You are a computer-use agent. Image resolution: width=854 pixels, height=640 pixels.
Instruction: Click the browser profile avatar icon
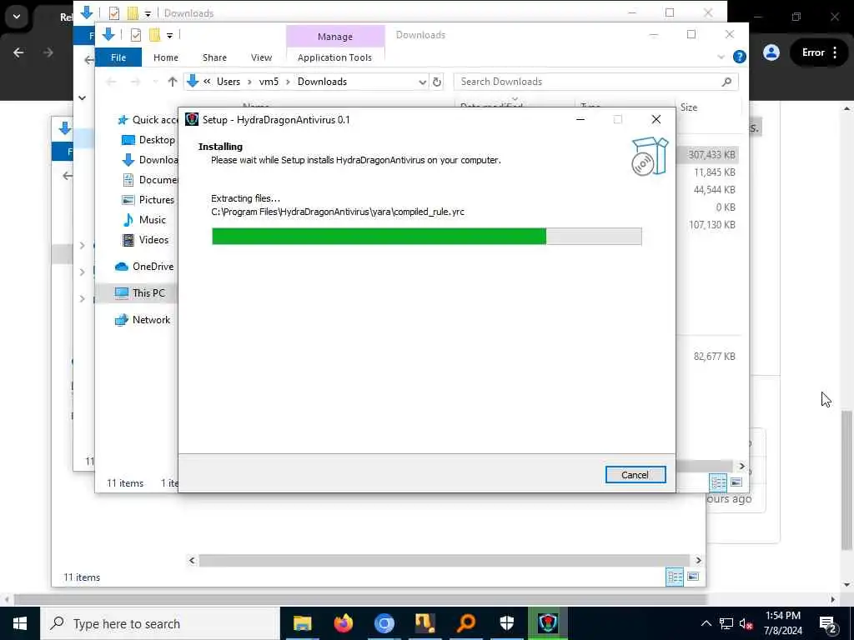click(x=771, y=52)
